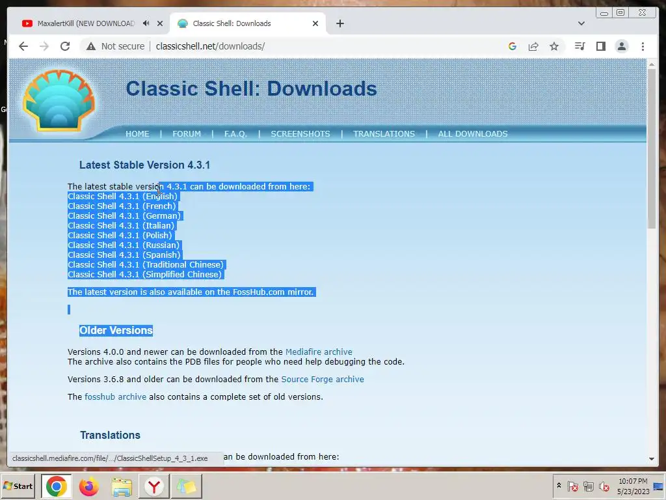This screenshot has width=666, height=500.
Task: Click the Action Center flag tray icon
Action: (572, 486)
